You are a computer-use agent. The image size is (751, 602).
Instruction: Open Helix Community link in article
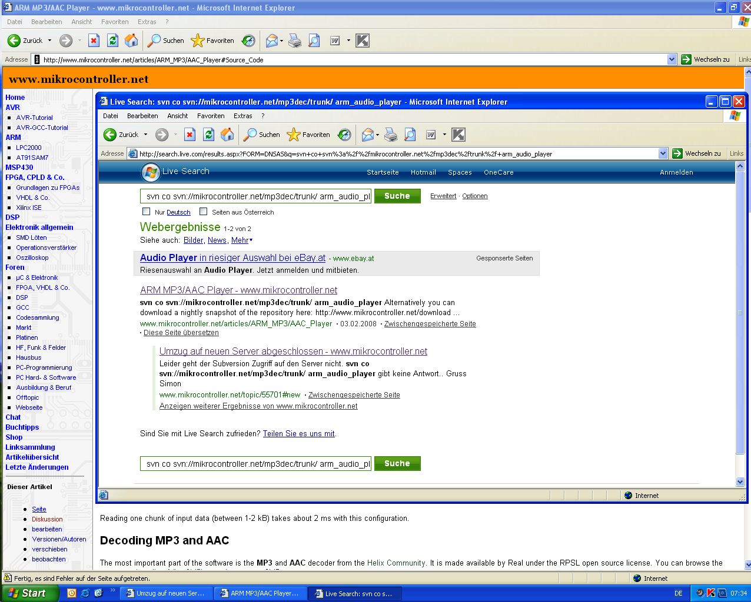point(396,563)
